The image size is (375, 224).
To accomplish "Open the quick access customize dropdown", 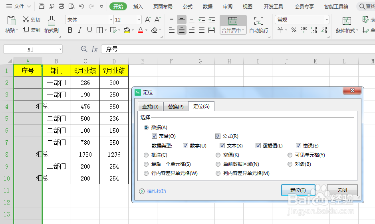I will coord(102,6).
